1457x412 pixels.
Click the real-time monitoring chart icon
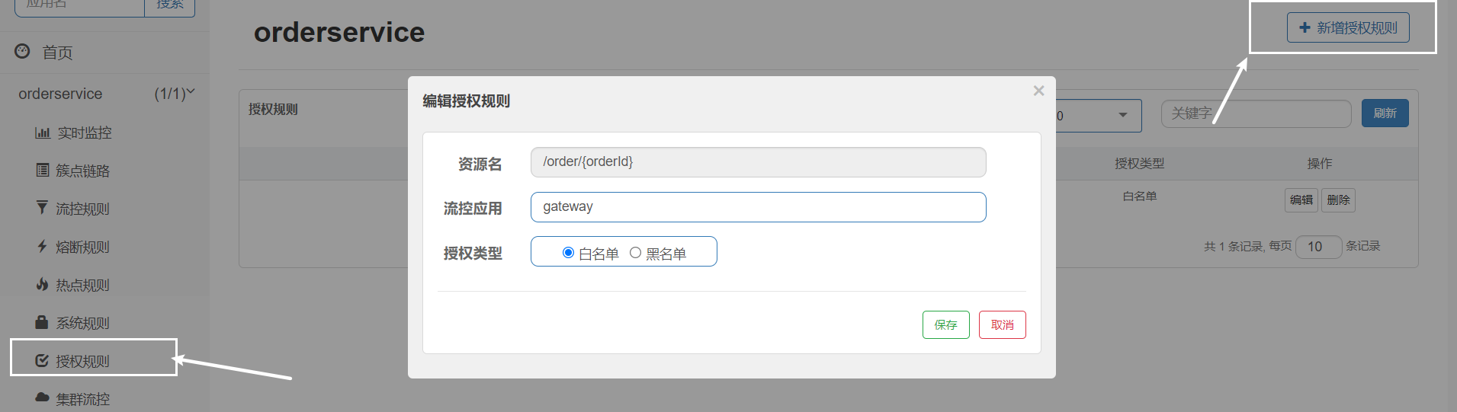(42, 133)
